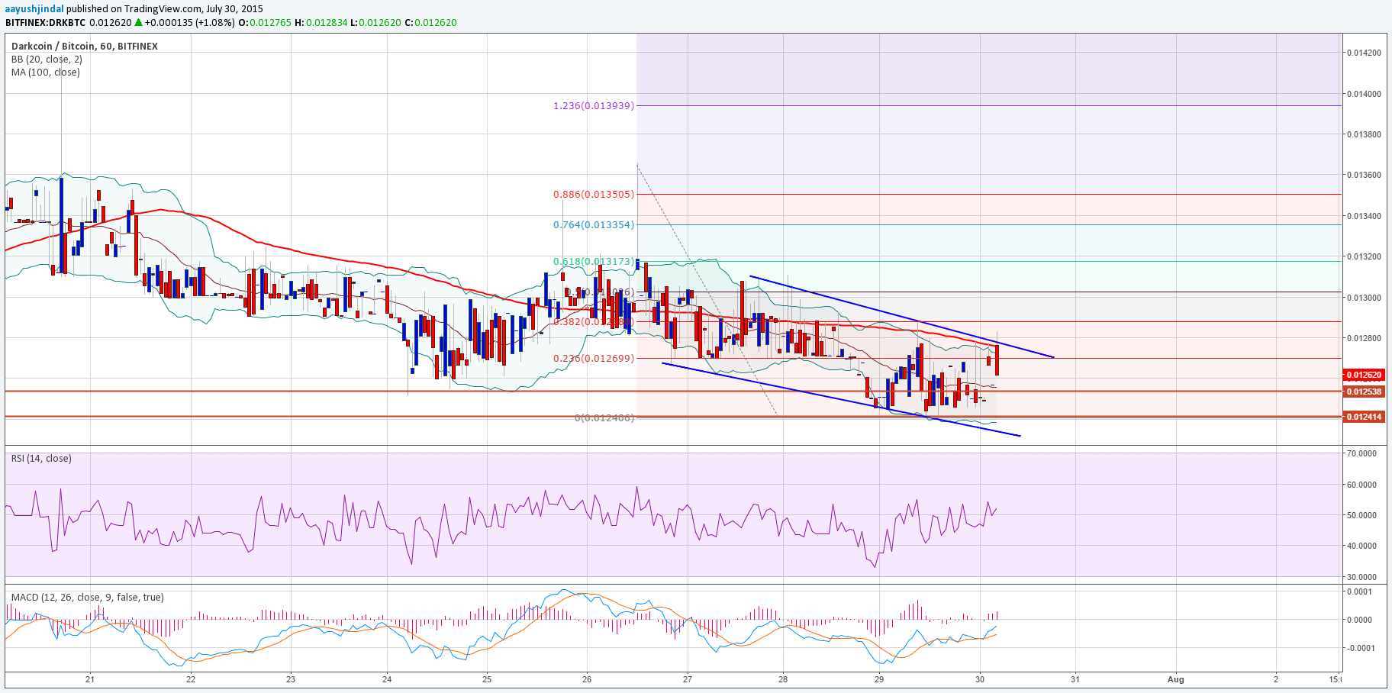Viewport: 1392px width, 693px height.
Task: Click the Aug label on the date axis
Action: pos(1175,678)
